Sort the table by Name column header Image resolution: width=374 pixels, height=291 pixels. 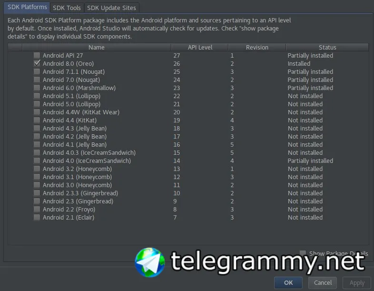point(96,47)
